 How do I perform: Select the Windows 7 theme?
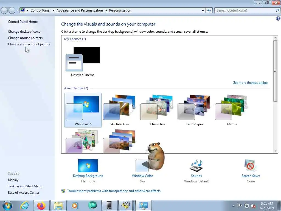[83, 110]
